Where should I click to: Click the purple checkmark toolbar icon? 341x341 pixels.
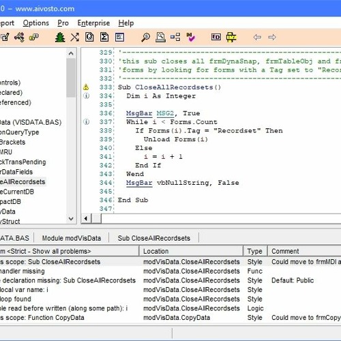(190, 37)
